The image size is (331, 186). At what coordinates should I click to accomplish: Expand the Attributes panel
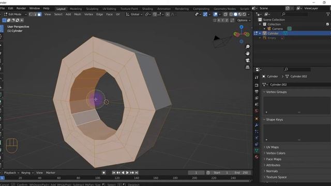click(273, 165)
